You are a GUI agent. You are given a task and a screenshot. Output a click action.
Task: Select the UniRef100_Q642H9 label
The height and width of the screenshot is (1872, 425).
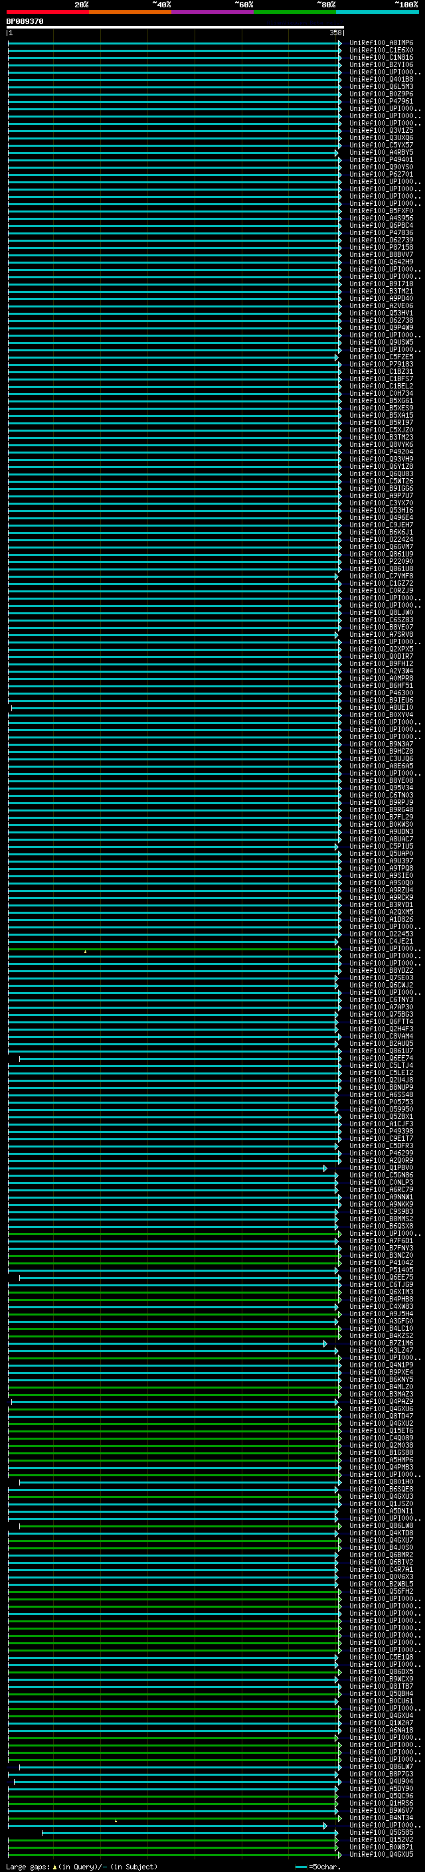pos(381,262)
